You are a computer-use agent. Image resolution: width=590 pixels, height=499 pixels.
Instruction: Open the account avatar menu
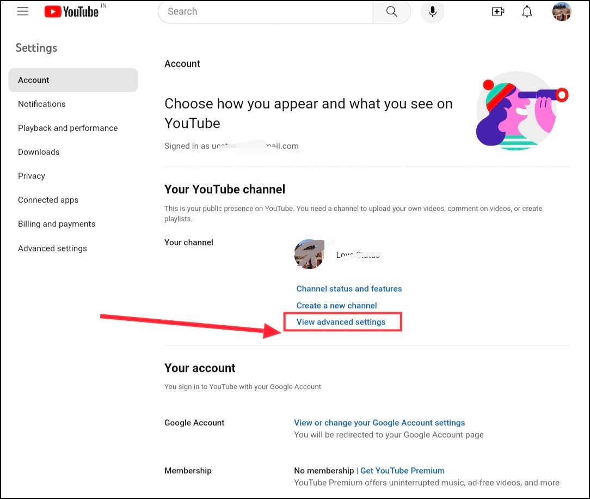pos(561,11)
